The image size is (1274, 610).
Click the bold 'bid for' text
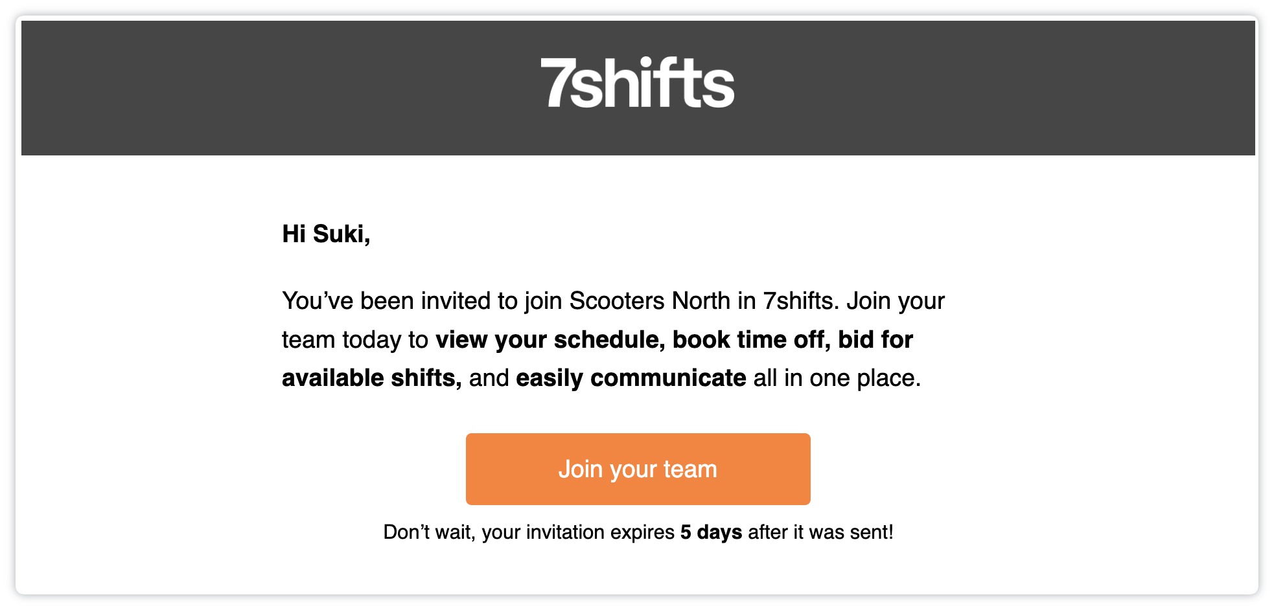click(875, 339)
